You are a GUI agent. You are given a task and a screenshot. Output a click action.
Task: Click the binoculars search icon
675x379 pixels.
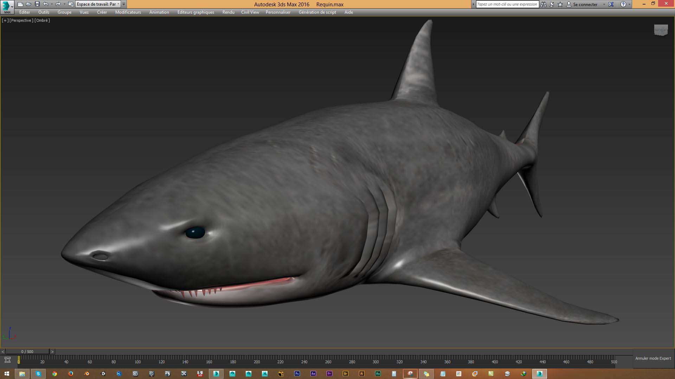[x=544, y=4]
